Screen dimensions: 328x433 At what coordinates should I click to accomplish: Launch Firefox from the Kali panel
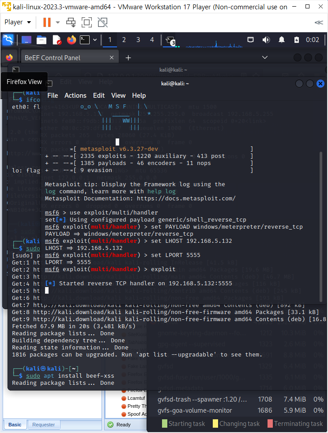[x=72, y=40]
